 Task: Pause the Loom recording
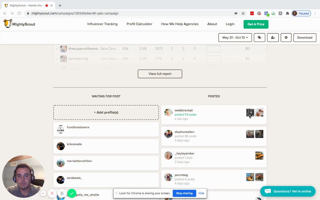(x=62, y=193)
